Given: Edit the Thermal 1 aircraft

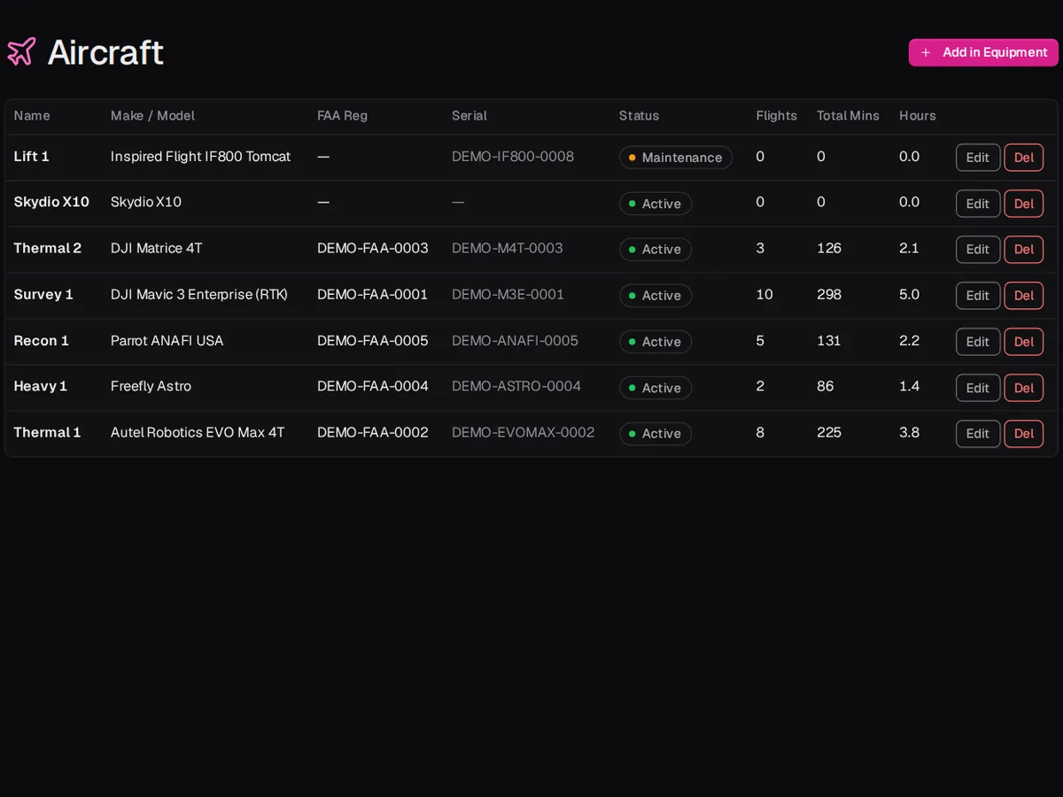Looking at the screenshot, I should pyautogui.click(x=978, y=434).
